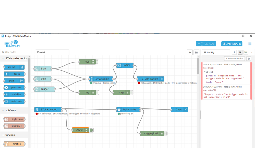This screenshot has width=255, height=148.
Task: Toggle the AcqIn debug node output
Action: tap(91, 130)
